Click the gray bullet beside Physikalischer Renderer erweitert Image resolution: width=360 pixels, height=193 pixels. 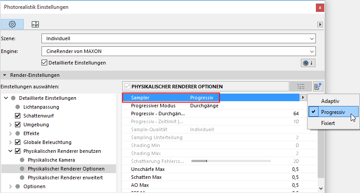coord(22,178)
